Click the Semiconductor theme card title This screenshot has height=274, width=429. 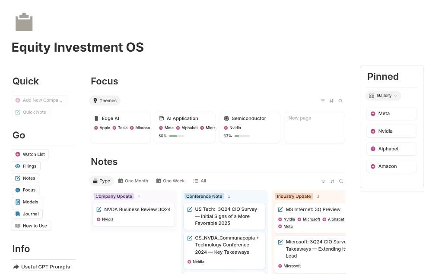click(249, 118)
